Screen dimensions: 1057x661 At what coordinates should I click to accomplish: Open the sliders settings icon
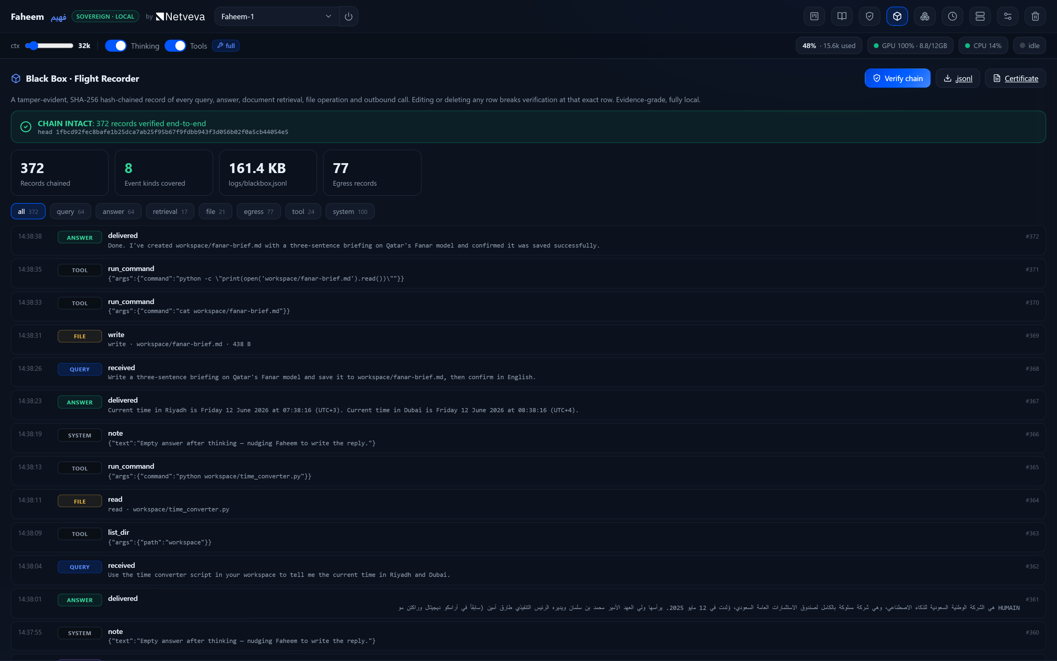pyautogui.click(x=1008, y=16)
